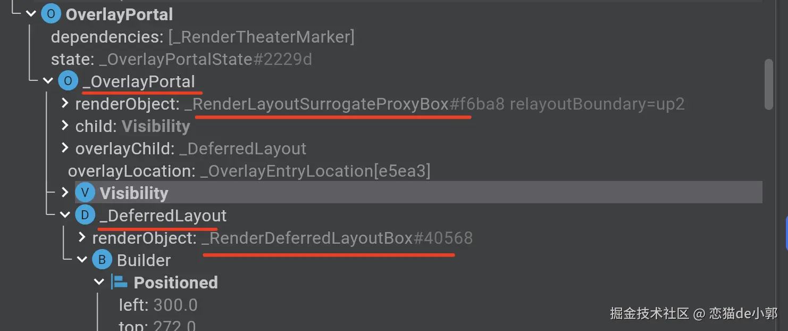Expand the child: Visibility property
Screen dimensions: 788x331
point(65,126)
